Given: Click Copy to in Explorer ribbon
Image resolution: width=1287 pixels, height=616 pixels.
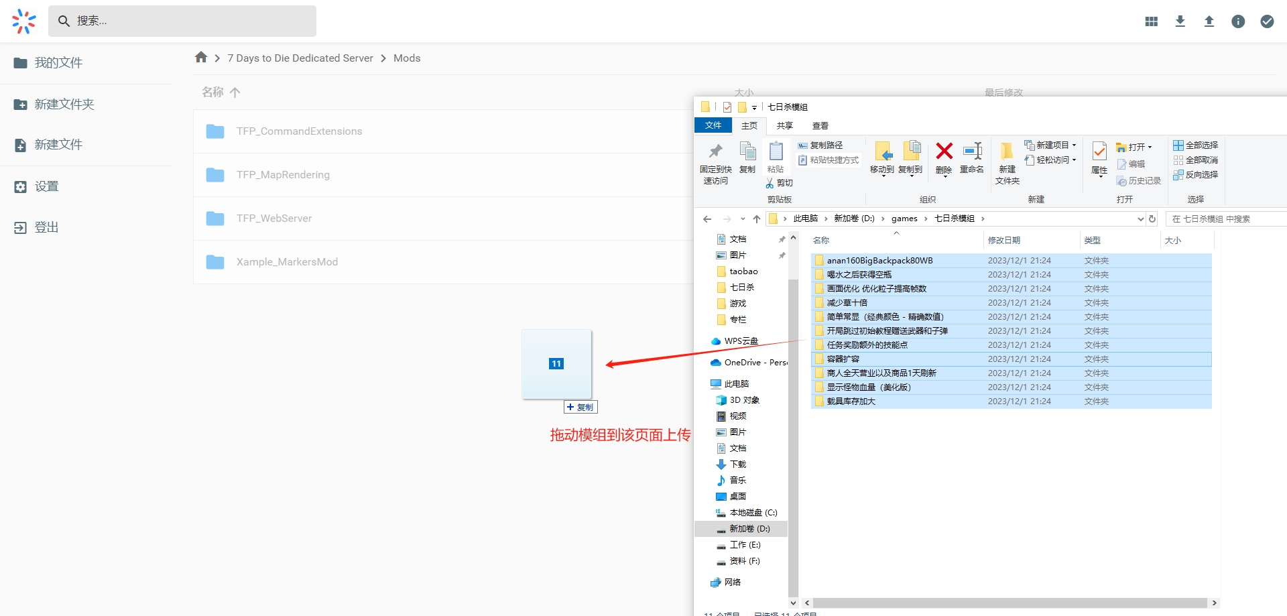Looking at the screenshot, I should [x=910, y=158].
